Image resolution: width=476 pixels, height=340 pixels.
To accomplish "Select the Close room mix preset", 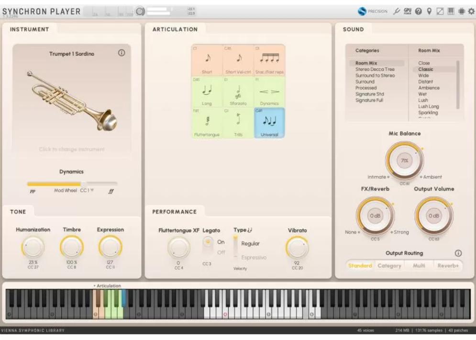I will (424, 63).
